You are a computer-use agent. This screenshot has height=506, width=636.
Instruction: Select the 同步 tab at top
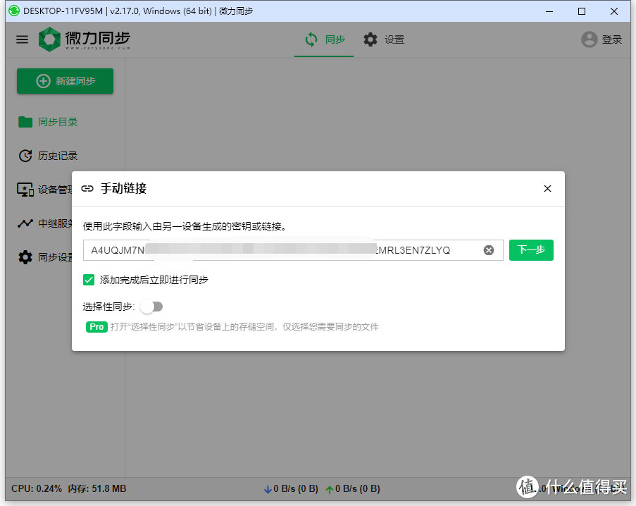pos(324,39)
